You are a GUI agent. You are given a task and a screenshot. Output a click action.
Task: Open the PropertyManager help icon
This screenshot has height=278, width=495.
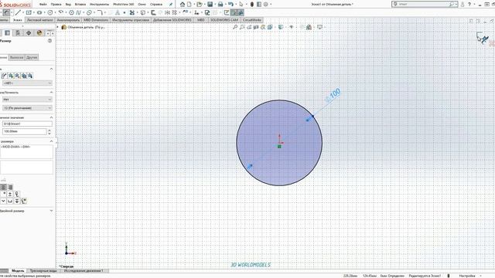(49, 41)
